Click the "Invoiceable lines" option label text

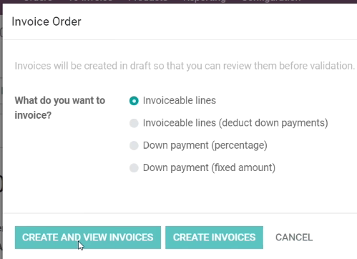pyautogui.click(x=180, y=100)
